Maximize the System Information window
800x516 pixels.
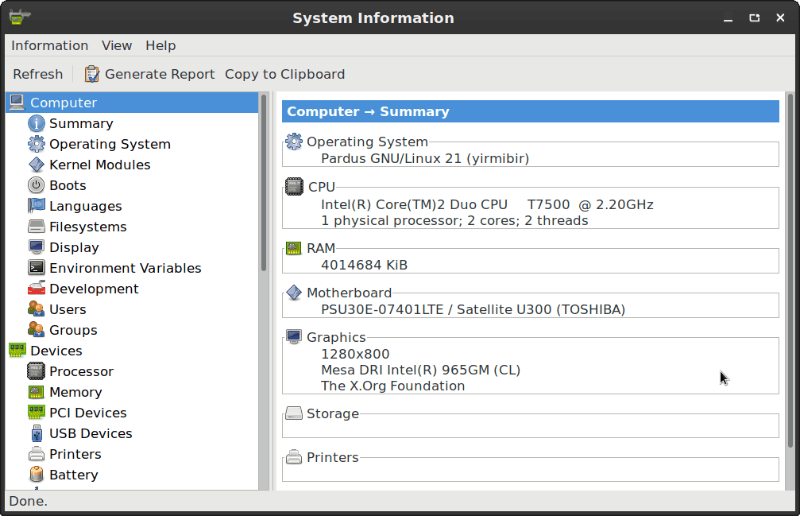pyautogui.click(x=754, y=17)
